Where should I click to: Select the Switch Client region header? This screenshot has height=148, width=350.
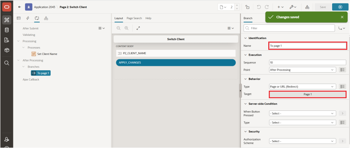click(176, 39)
